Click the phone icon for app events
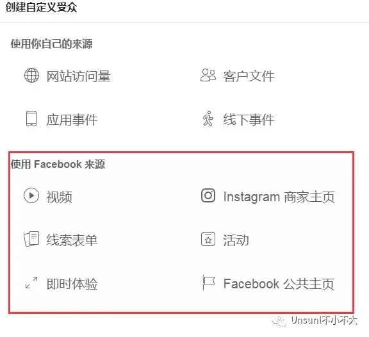Image resolution: width=369 pixels, height=337 pixels. (31, 119)
